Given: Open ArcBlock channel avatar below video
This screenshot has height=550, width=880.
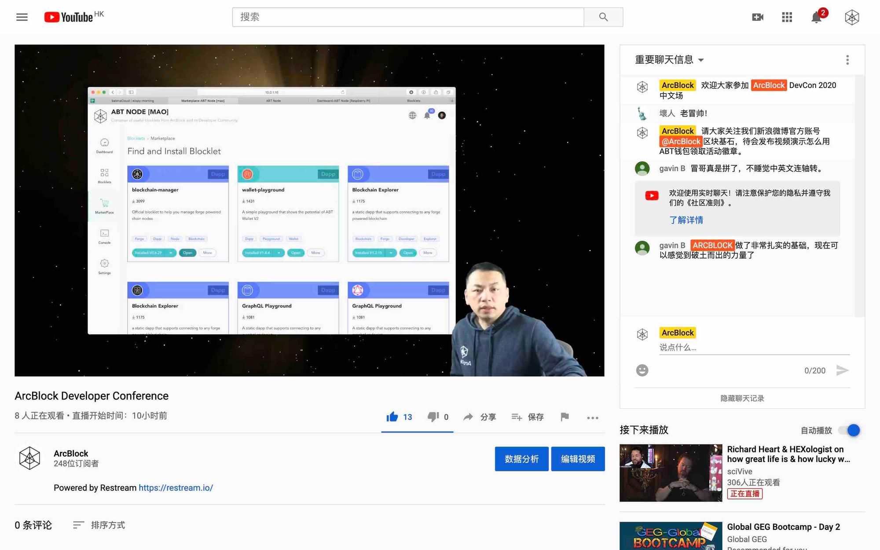Looking at the screenshot, I should pos(29,458).
